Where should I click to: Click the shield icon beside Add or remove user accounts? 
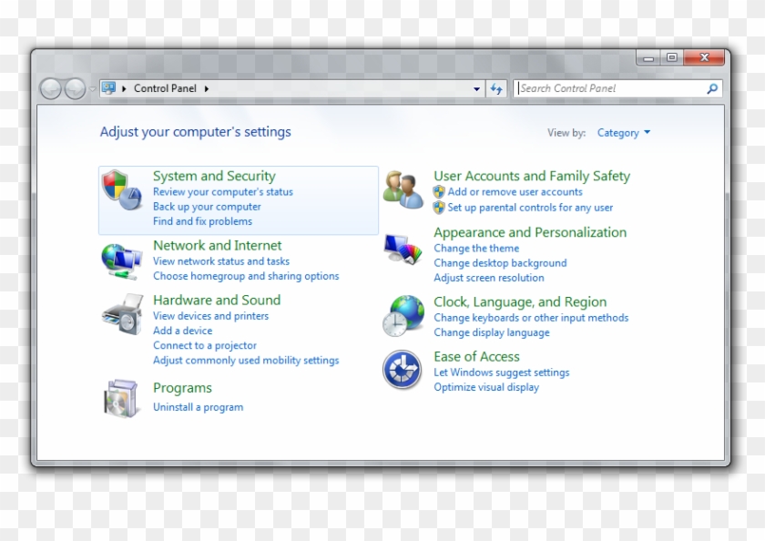[439, 192]
